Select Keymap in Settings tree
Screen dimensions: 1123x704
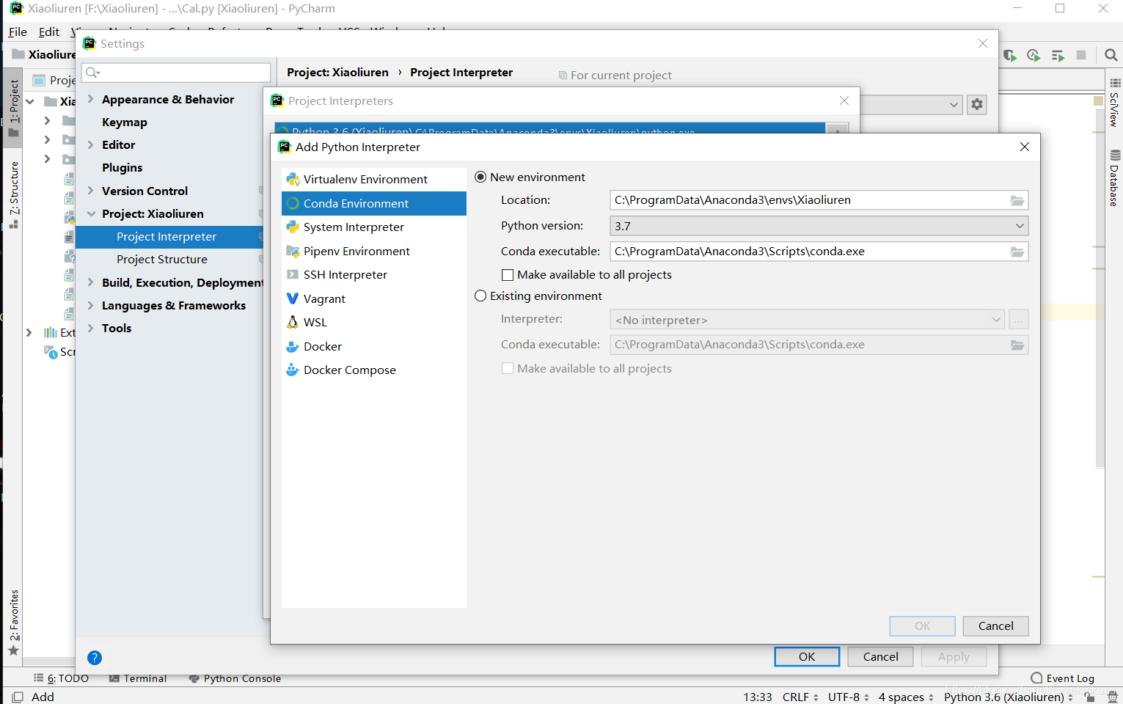point(125,122)
